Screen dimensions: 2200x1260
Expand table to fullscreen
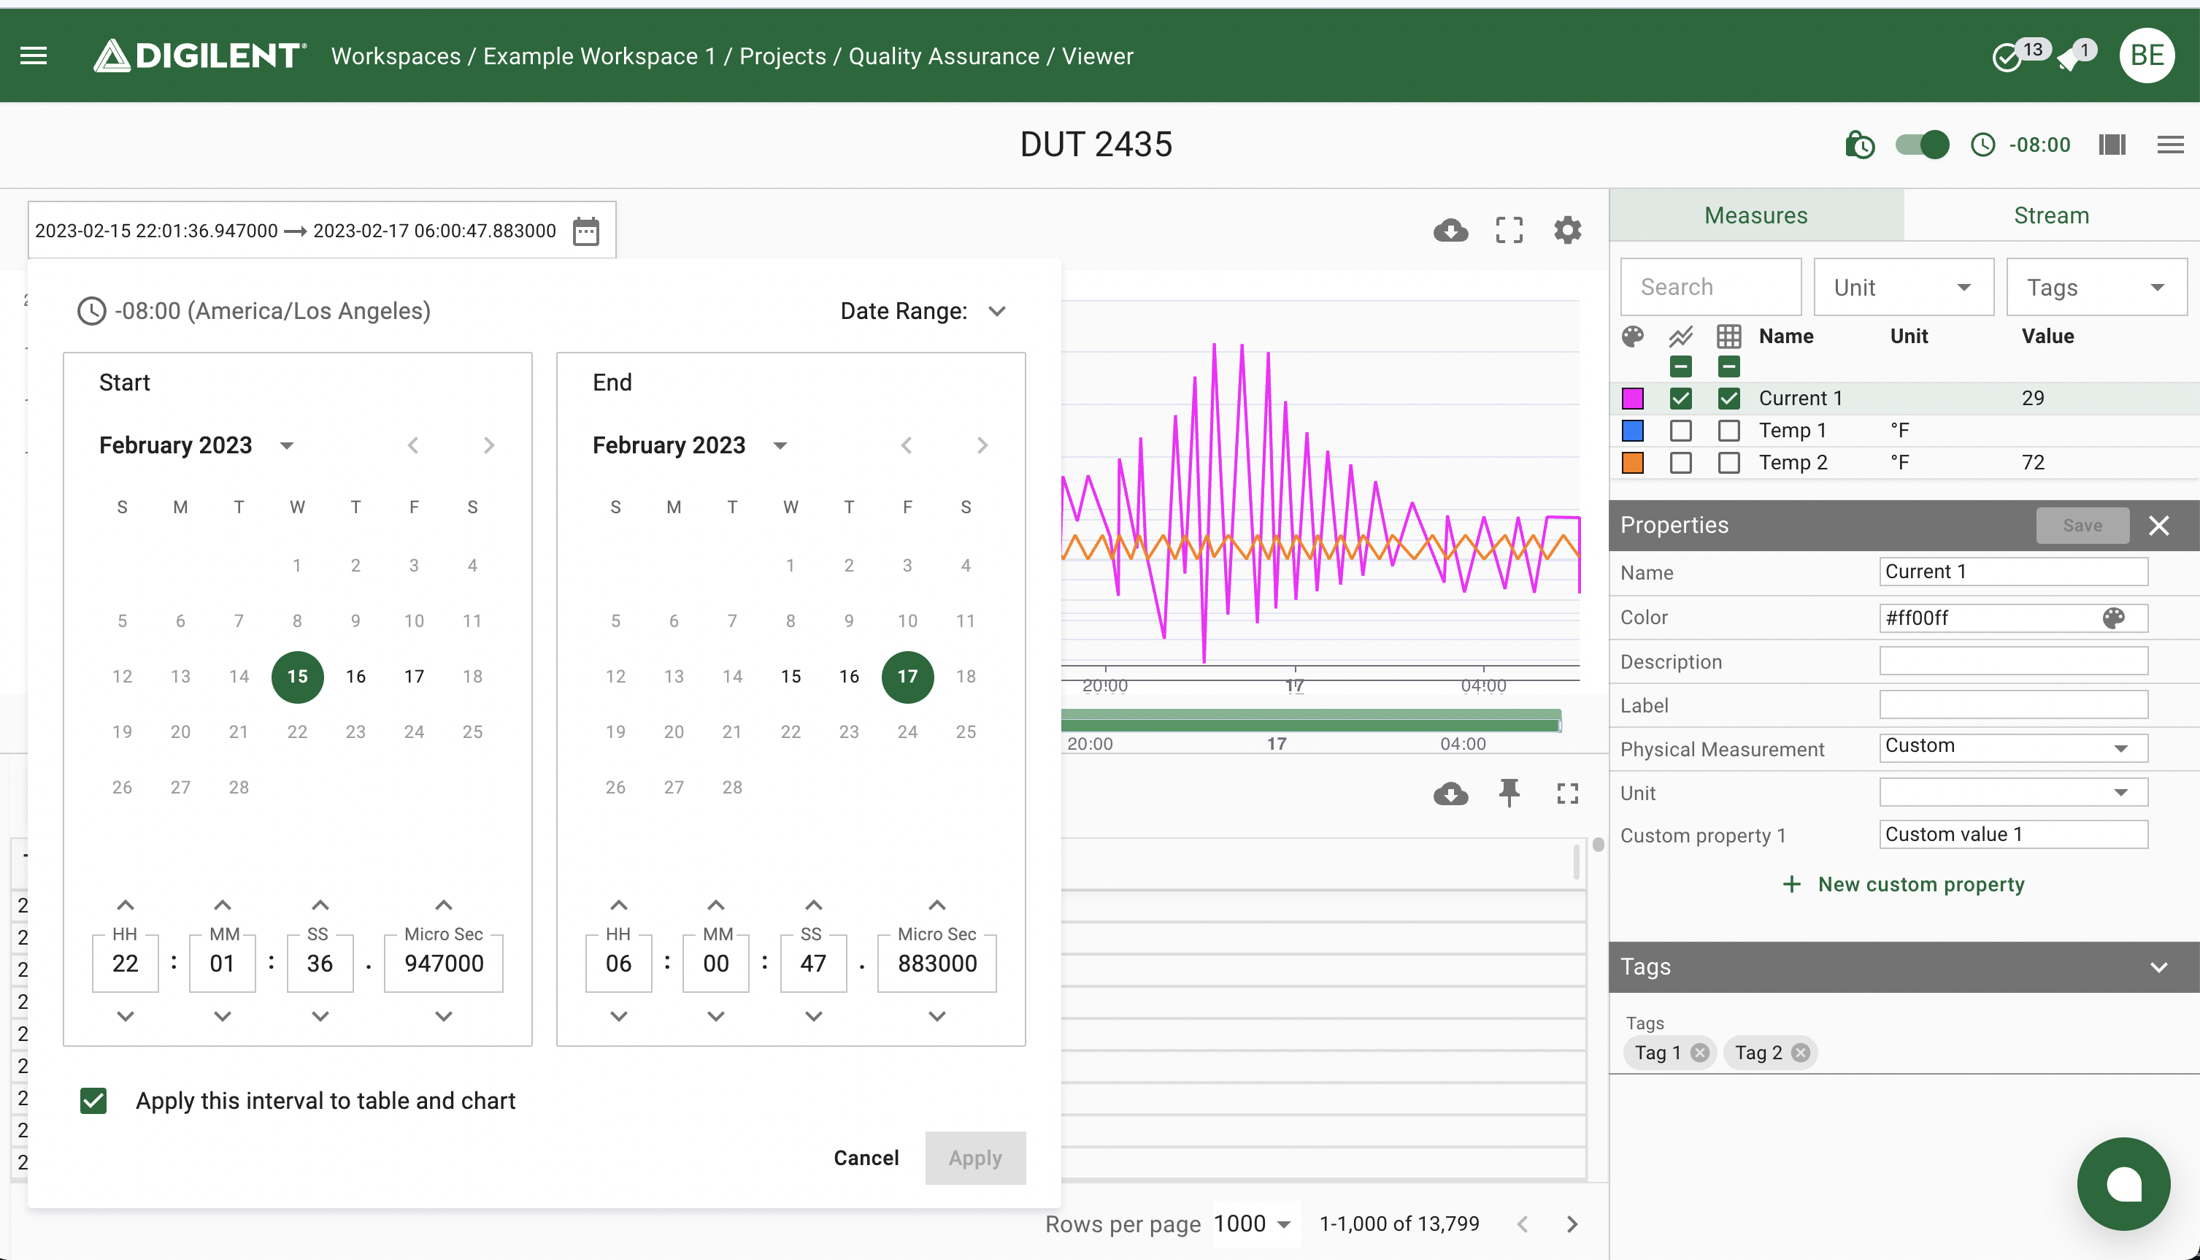[x=1568, y=794]
